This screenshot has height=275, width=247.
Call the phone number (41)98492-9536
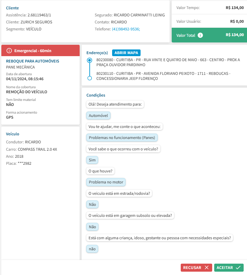click(x=126, y=29)
